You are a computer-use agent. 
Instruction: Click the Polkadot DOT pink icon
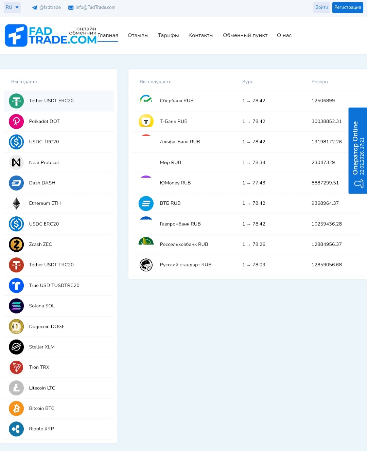(x=16, y=121)
